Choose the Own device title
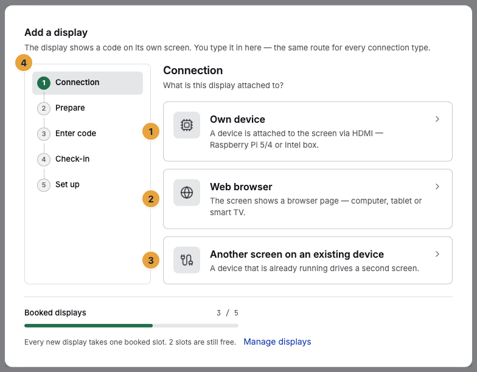This screenshot has width=477, height=372. pos(237,119)
